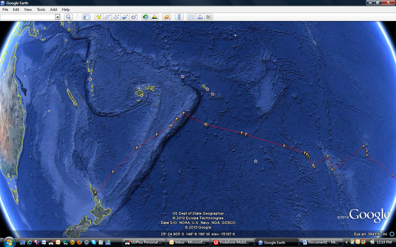Launch iTunes from Quick Launch
This screenshot has height=247, width=396.
click(x=87, y=242)
